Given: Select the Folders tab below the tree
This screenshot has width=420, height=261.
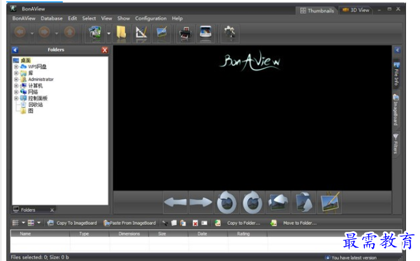Looking at the screenshot, I should pos(33,210).
